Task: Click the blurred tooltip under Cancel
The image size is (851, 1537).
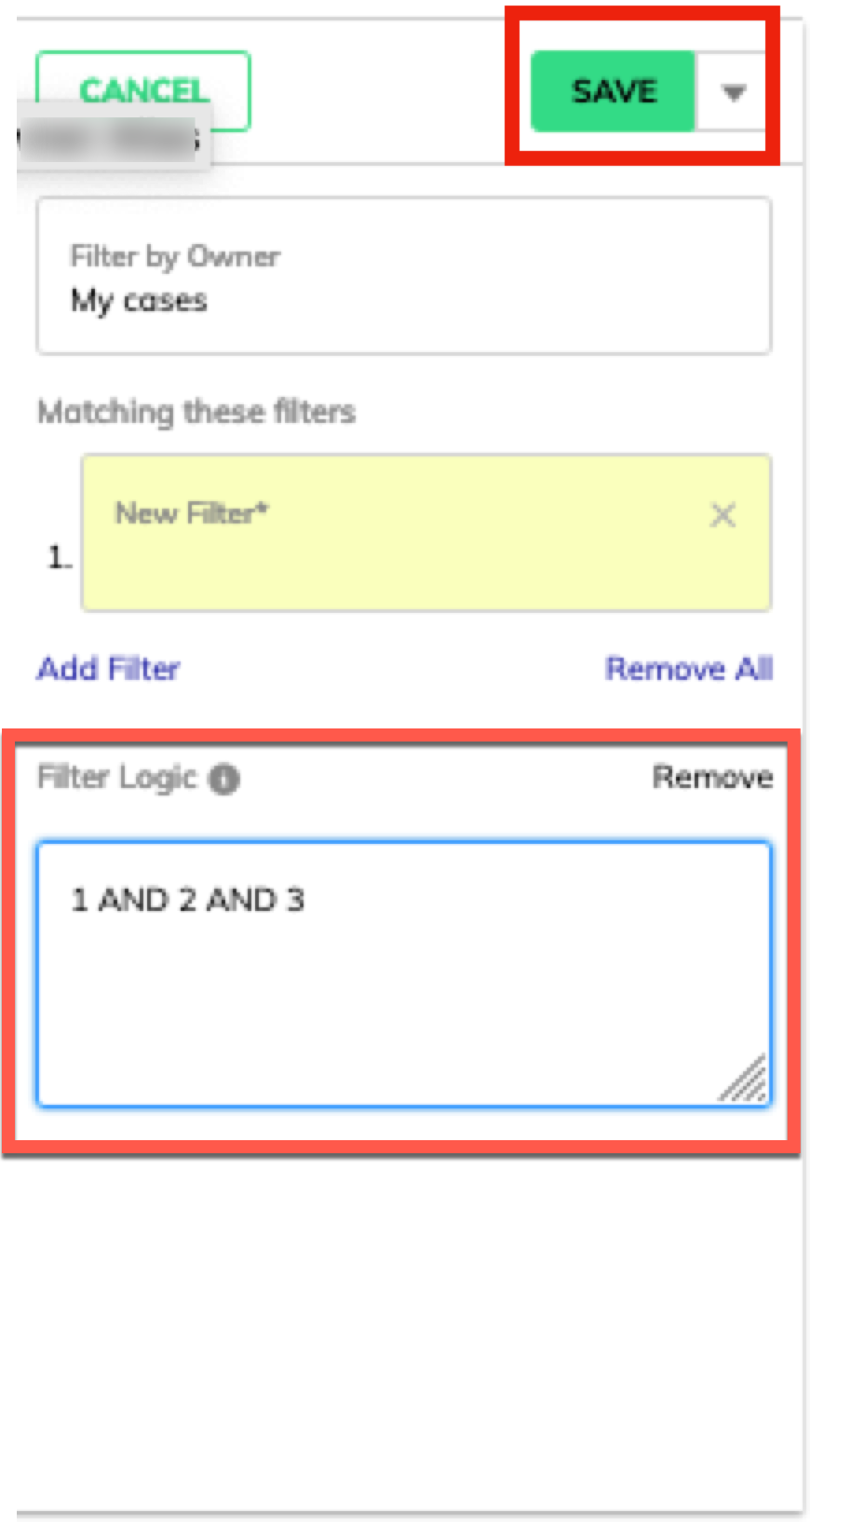Action: pos(114,142)
